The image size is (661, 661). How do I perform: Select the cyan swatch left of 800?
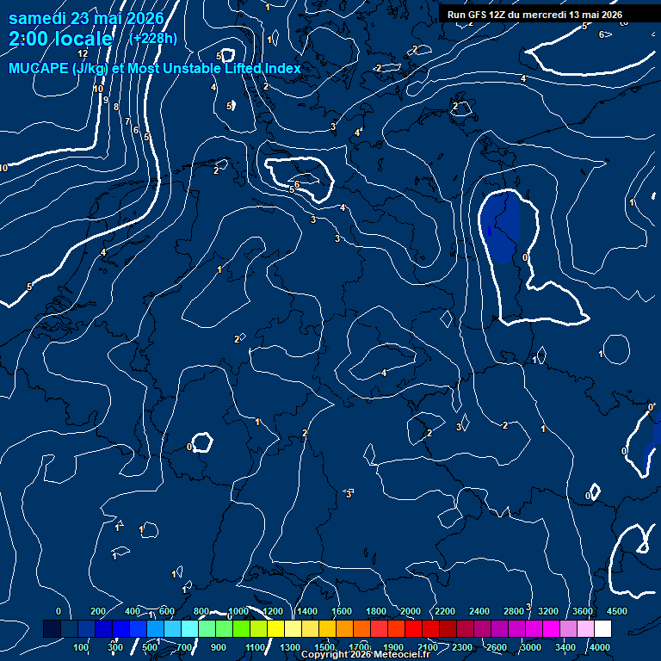click(189, 628)
